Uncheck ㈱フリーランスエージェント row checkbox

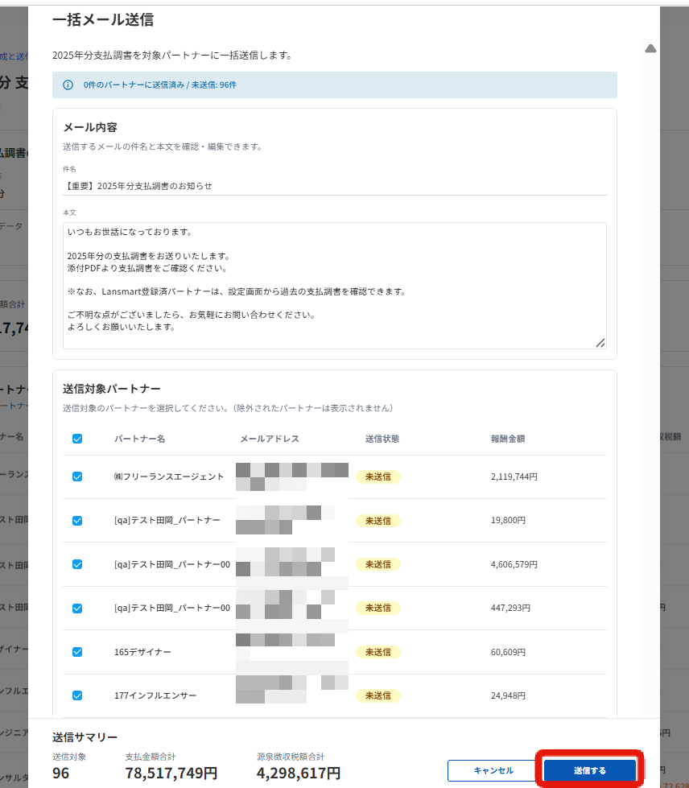point(77,477)
